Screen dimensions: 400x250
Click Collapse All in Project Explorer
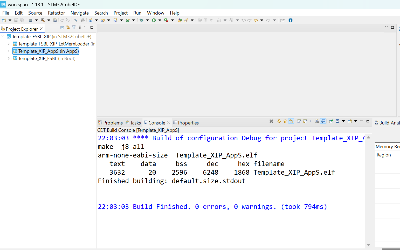tap(62, 27)
